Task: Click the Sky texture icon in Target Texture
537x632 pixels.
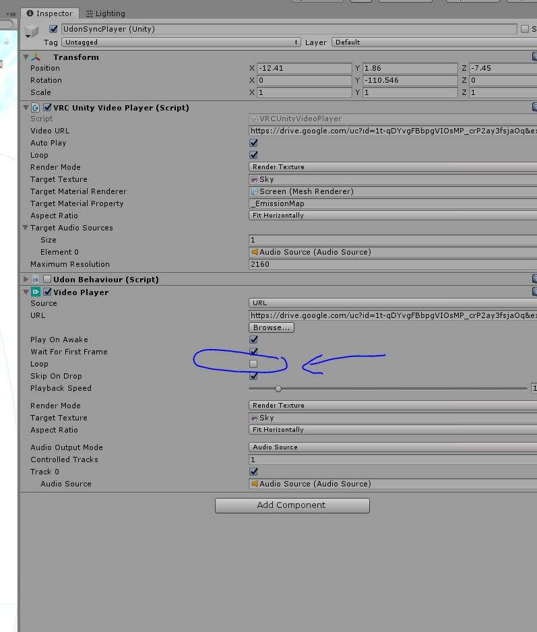Action: (254, 179)
